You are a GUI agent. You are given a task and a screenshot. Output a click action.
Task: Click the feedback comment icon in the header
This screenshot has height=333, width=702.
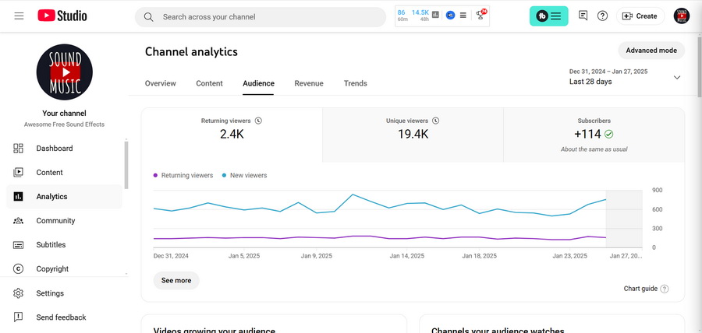583,16
